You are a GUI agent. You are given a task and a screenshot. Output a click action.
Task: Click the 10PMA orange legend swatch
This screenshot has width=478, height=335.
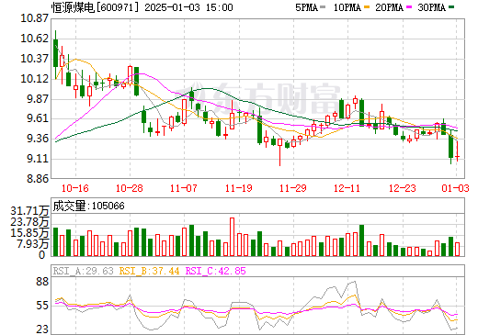point(367,7)
